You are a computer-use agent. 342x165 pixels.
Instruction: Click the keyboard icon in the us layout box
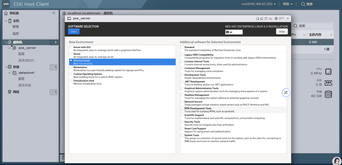[x=227, y=32]
